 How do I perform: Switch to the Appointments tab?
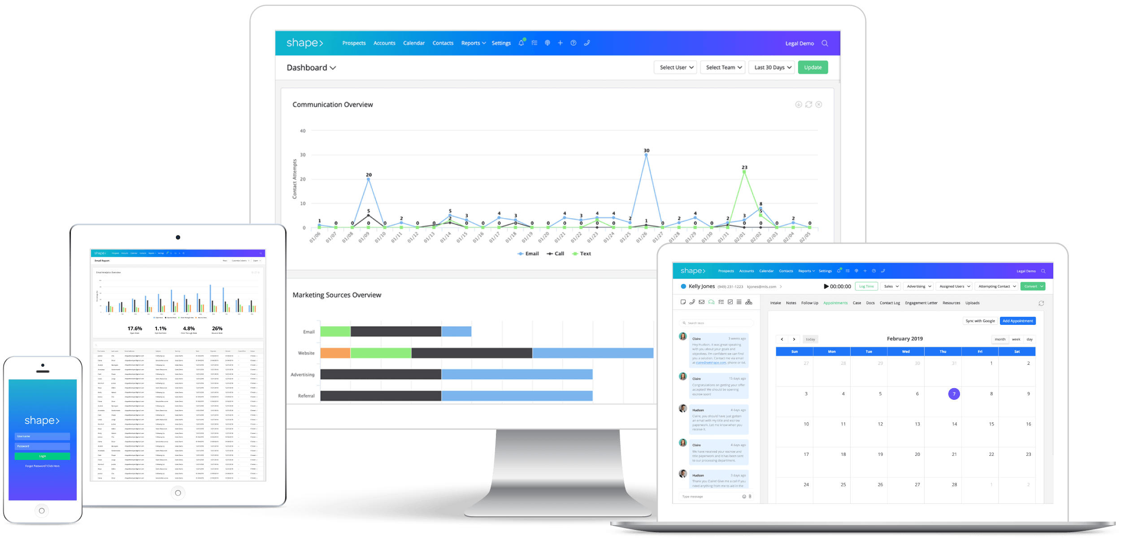pyautogui.click(x=835, y=303)
